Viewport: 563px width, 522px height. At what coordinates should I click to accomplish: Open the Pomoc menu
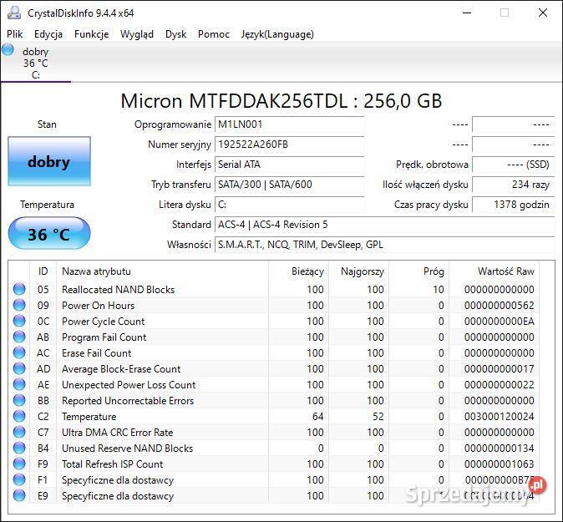click(x=214, y=34)
